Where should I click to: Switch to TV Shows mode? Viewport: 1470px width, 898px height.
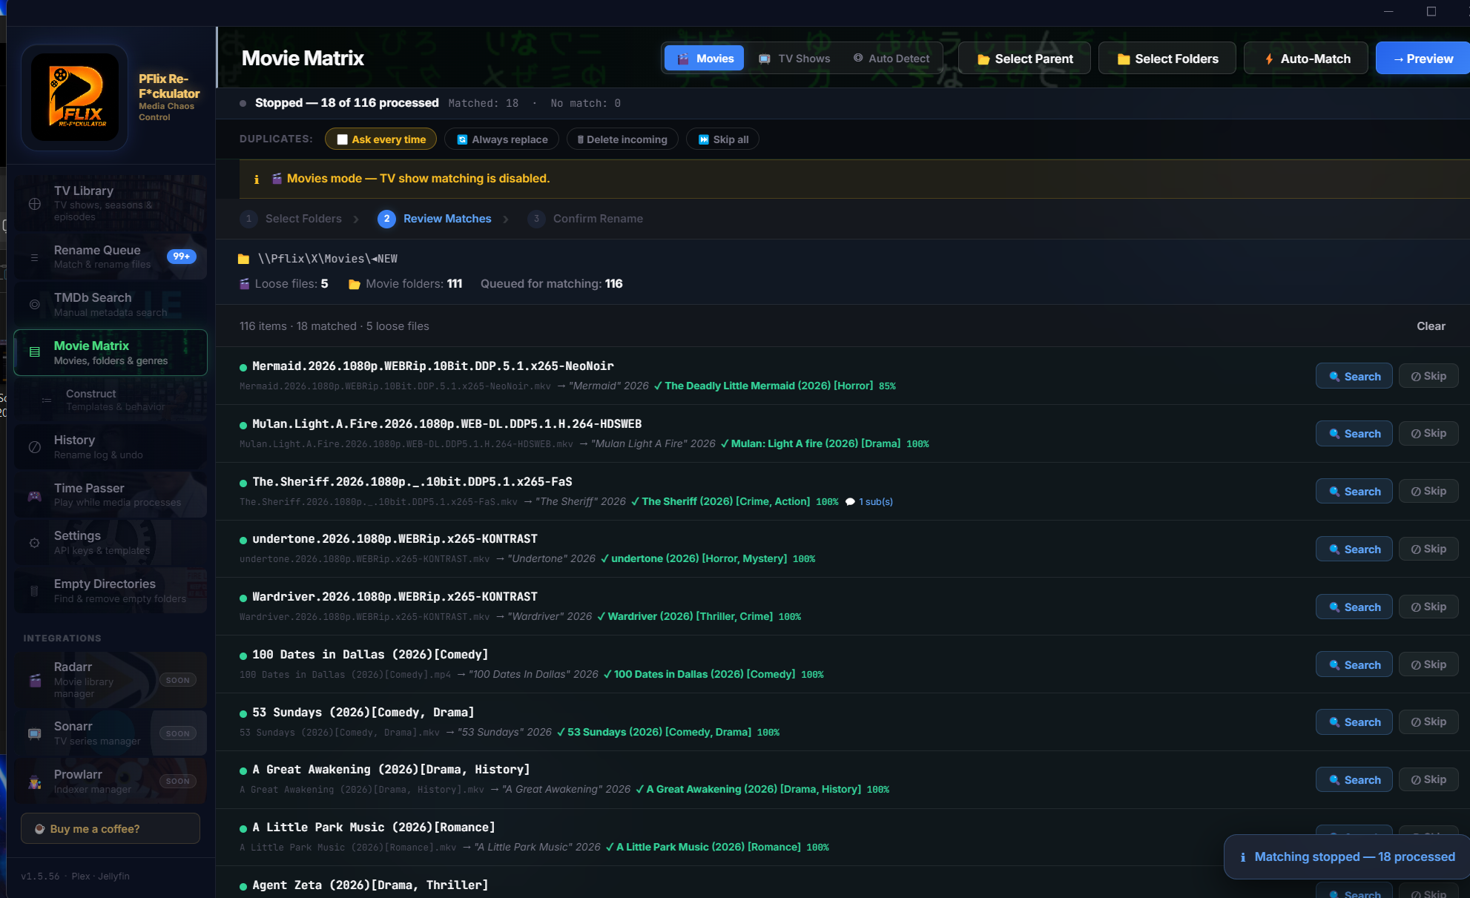coord(794,59)
